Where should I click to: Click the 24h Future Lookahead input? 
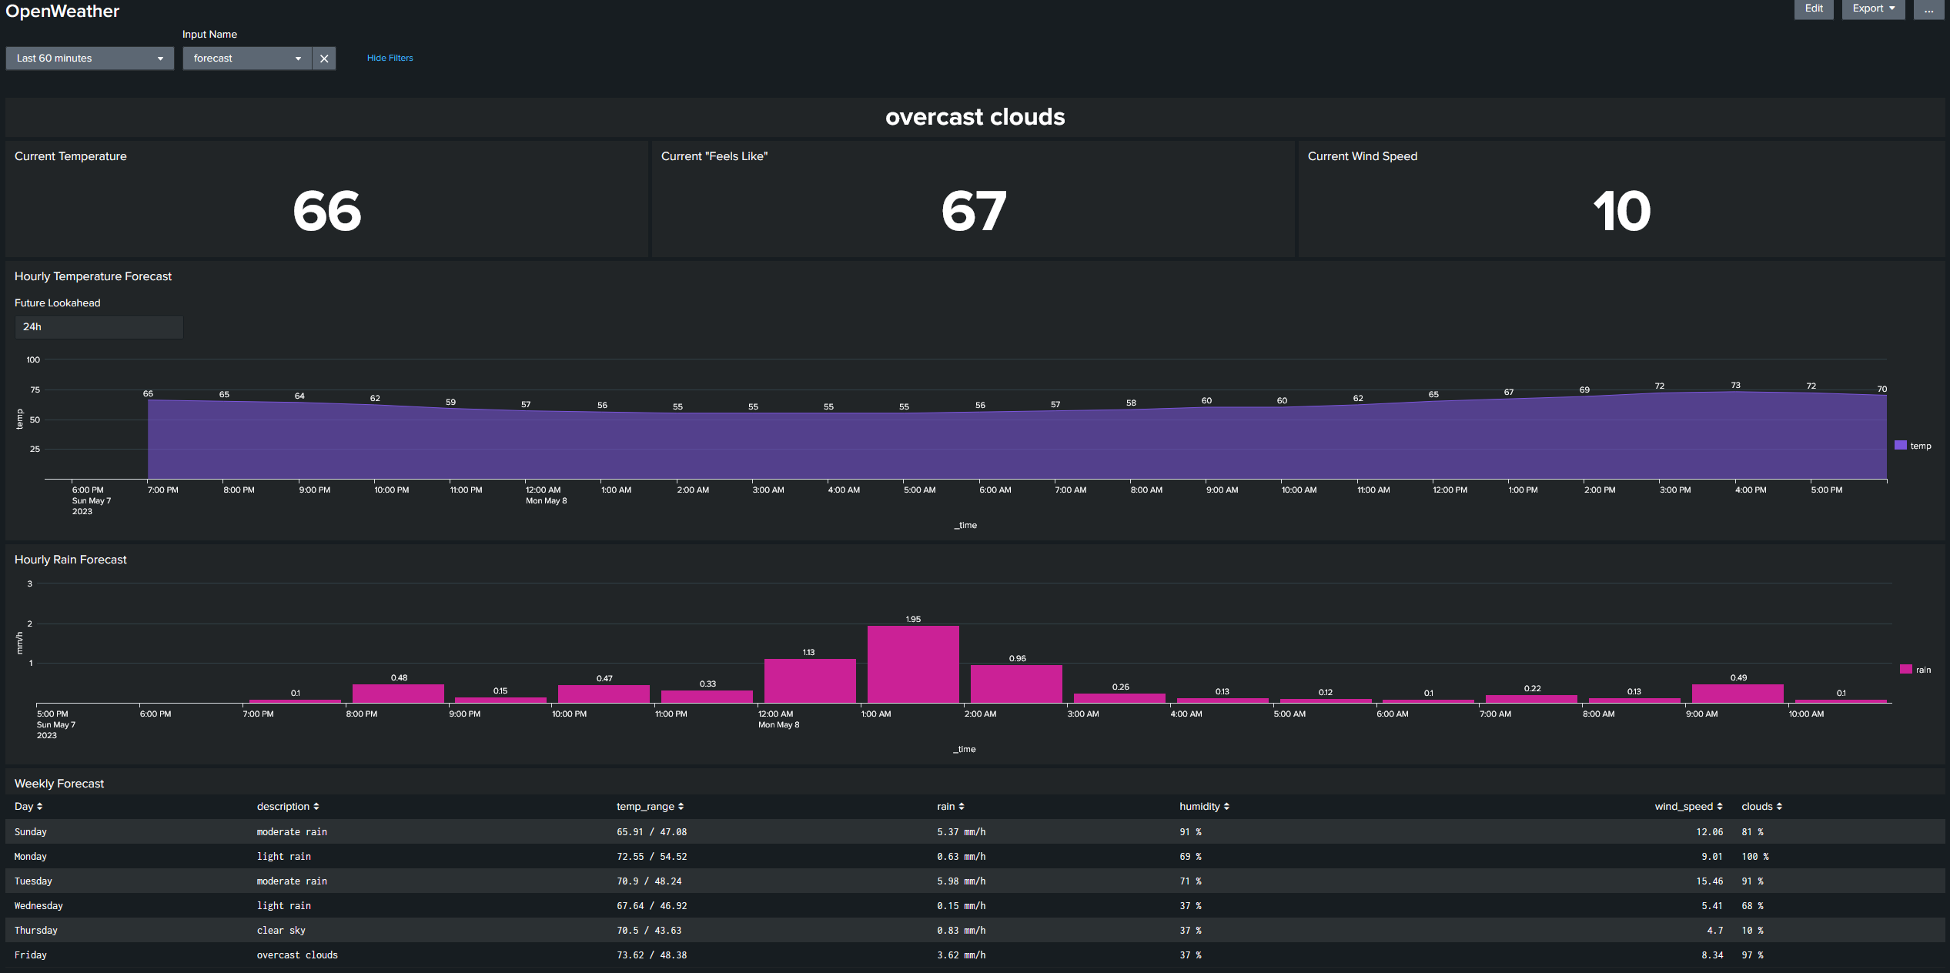point(99,326)
